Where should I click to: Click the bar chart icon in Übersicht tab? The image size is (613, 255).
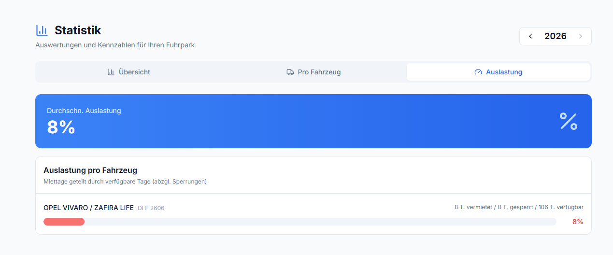tap(111, 72)
